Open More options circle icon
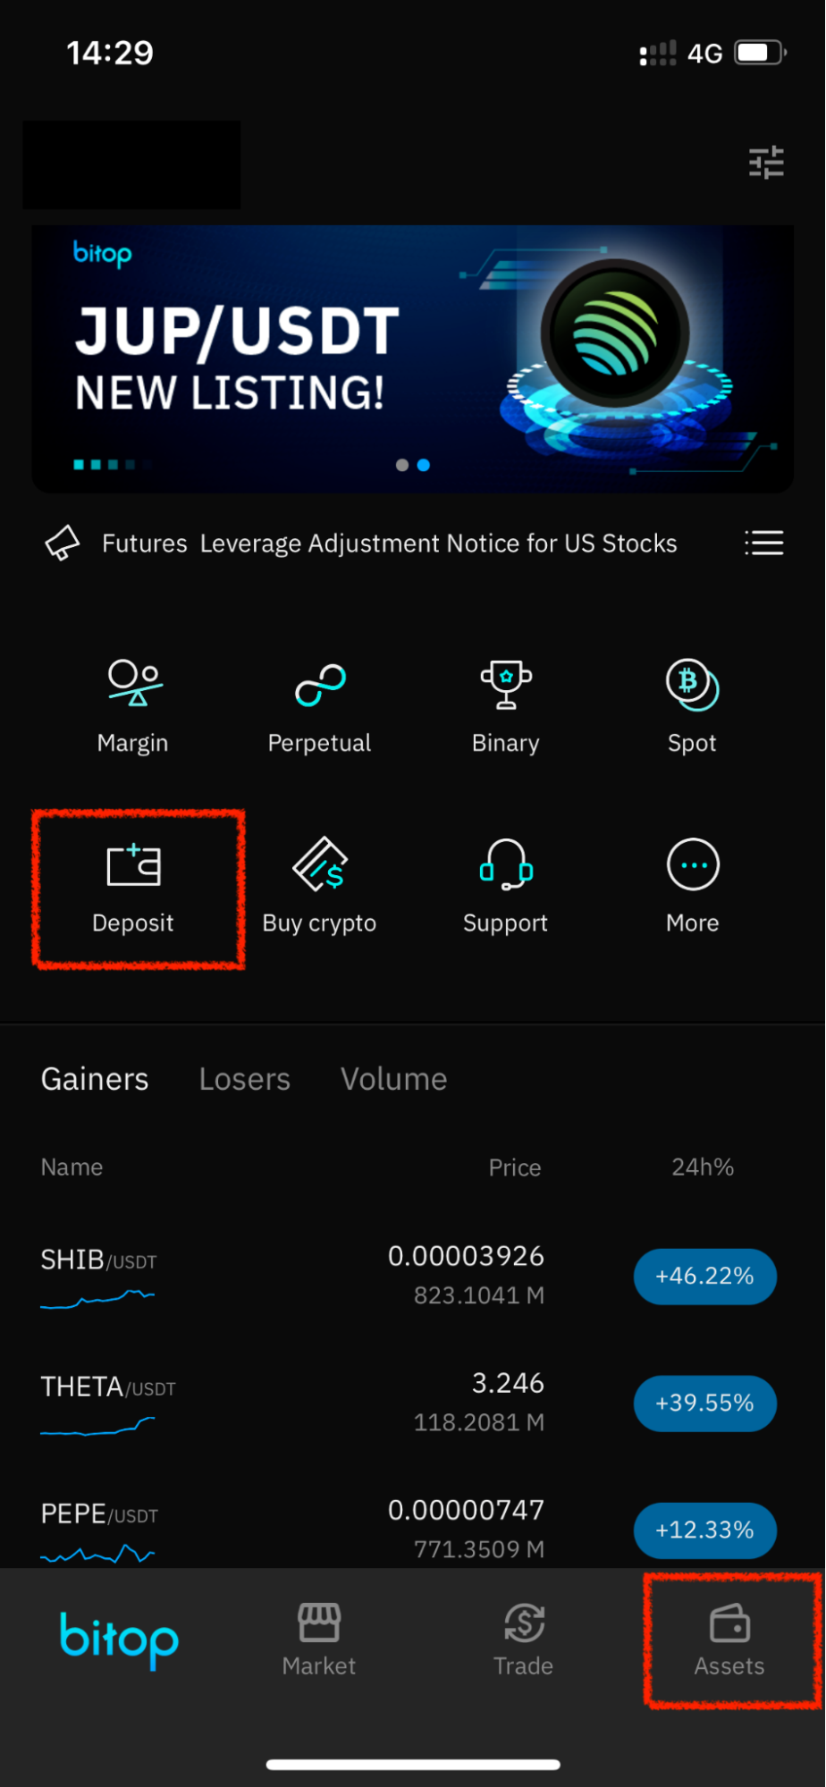 693,864
